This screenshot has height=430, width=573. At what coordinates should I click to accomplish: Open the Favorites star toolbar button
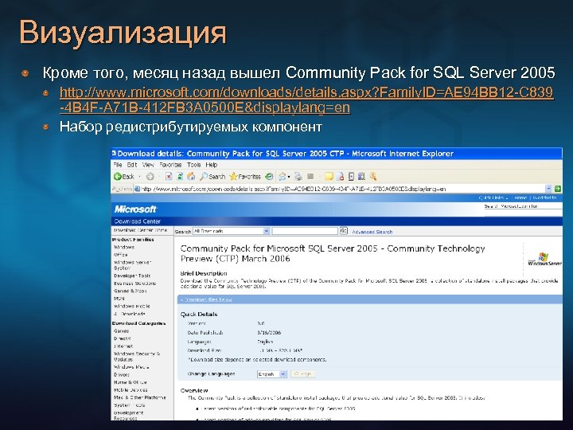245,177
